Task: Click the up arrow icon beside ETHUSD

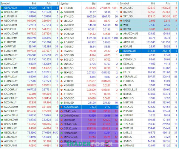Action: [x=61, y=17]
